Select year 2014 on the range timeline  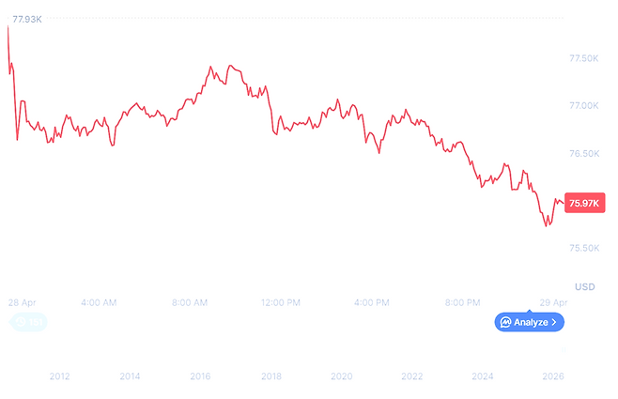(130, 376)
